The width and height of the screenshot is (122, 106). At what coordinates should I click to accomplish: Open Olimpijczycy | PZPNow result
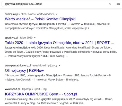(24, 71)
